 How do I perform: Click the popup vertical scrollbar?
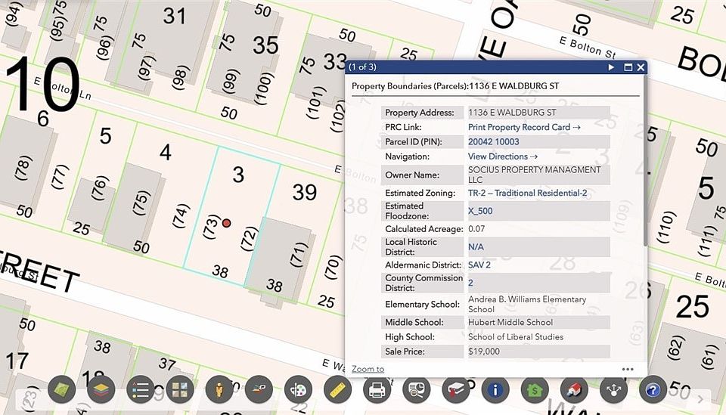click(x=644, y=160)
